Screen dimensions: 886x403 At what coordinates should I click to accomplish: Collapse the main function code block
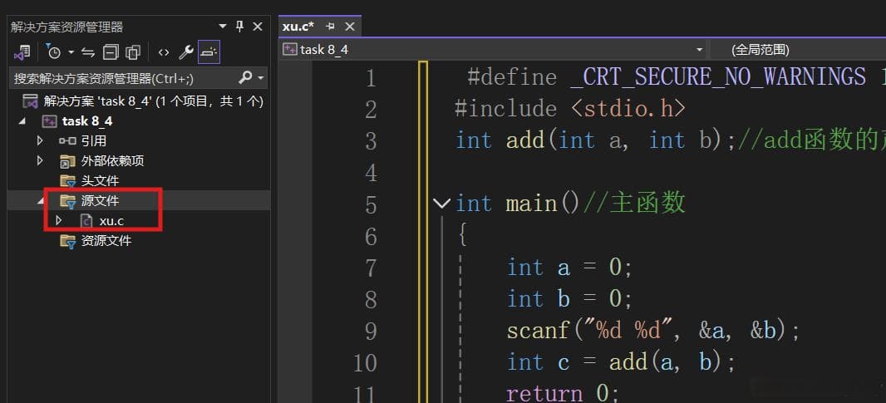click(x=441, y=204)
